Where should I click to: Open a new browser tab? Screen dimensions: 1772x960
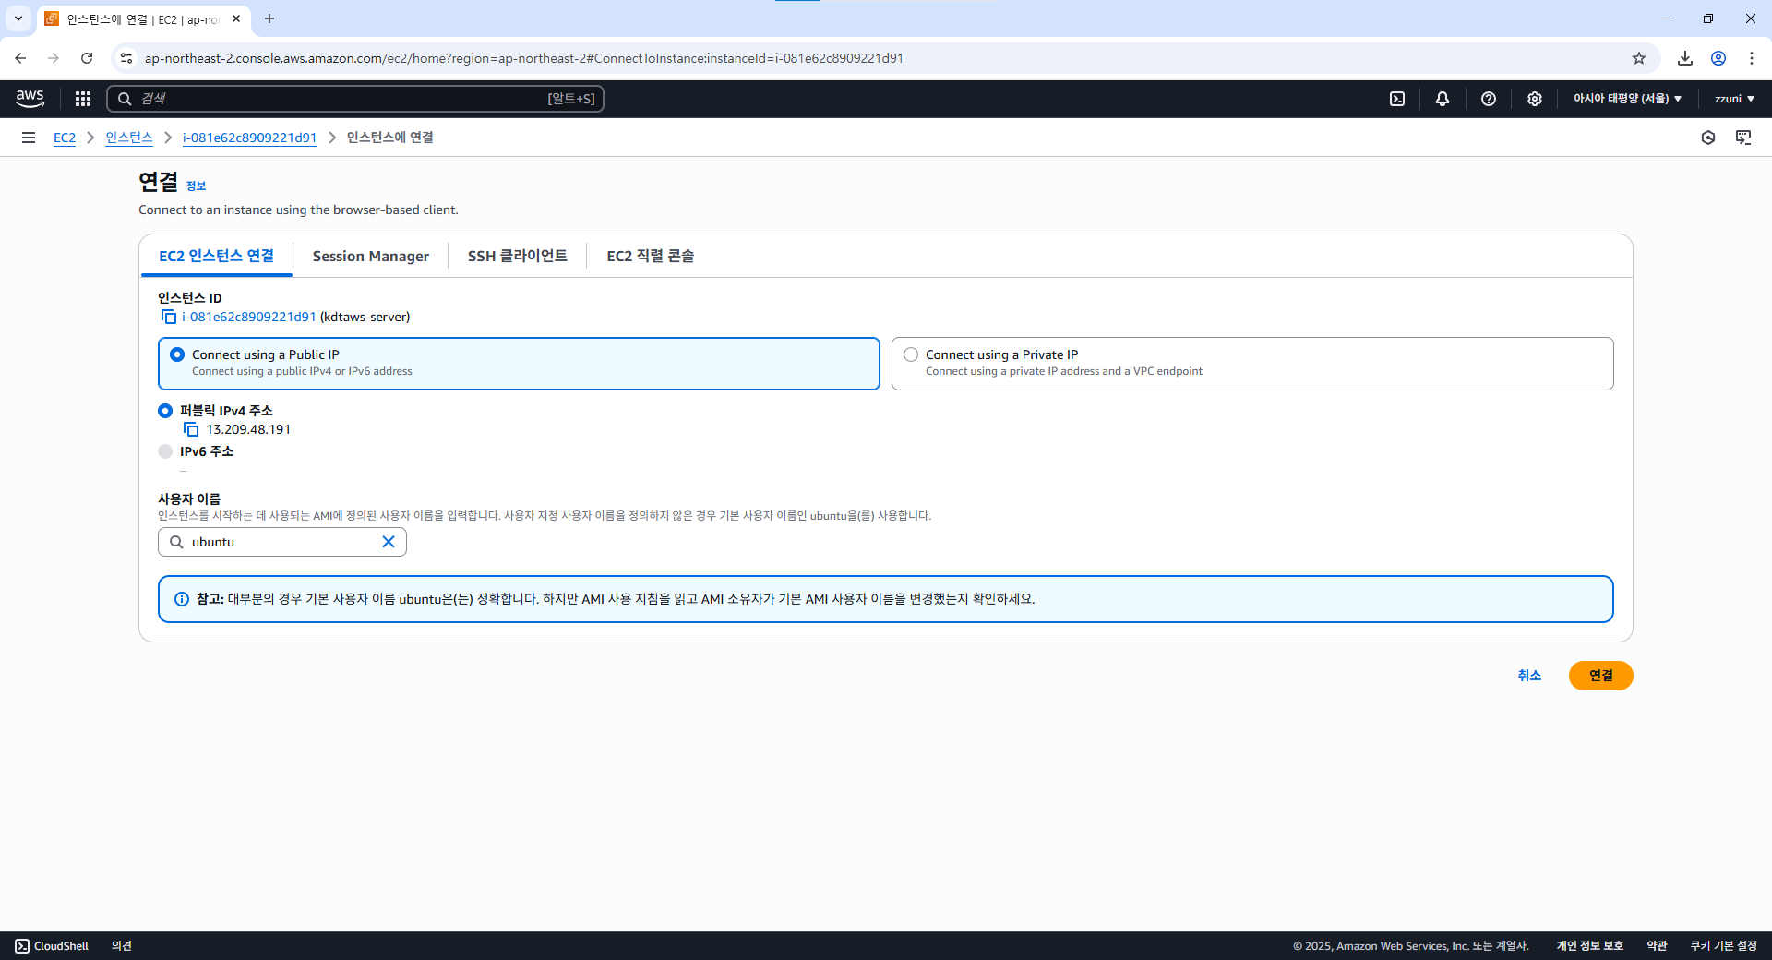pyautogui.click(x=269, y=18)
